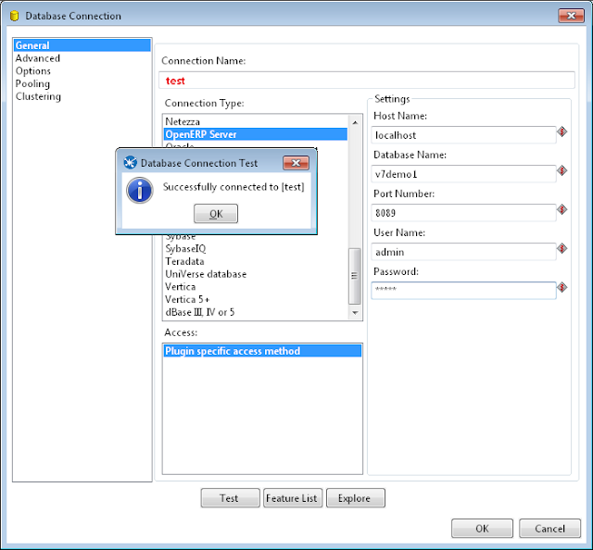Click variable icon next to Database Name field

coord(562,171)
